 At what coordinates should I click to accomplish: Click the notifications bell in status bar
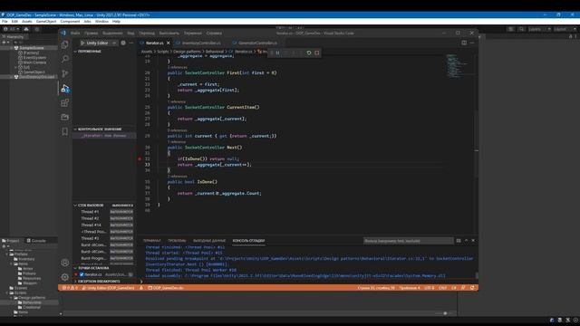coord(472,288)
